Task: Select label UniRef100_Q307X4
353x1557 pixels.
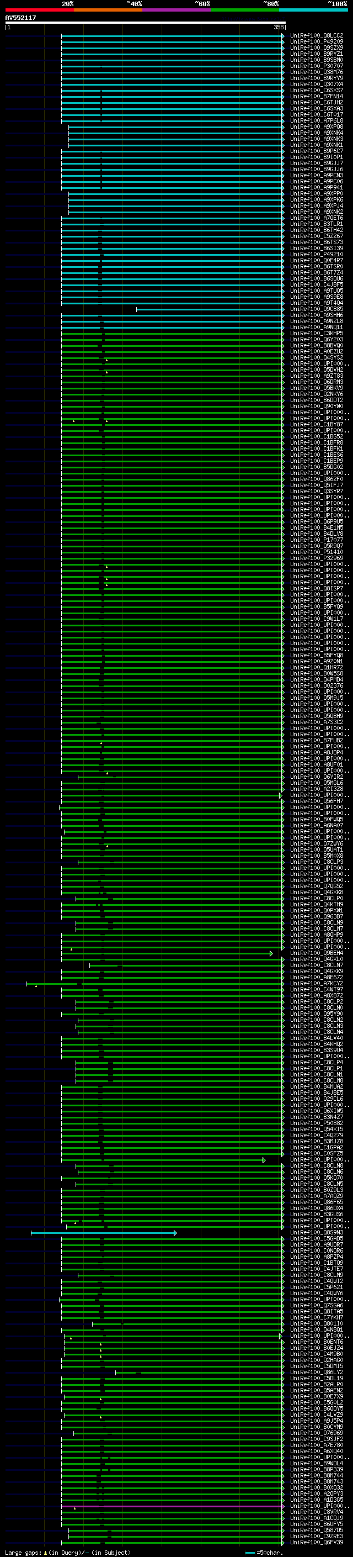Action: coord(317,84)
